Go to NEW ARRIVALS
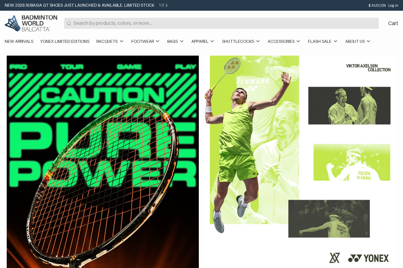The height and width of the screenshot is (268, 403). coord(19,41)
